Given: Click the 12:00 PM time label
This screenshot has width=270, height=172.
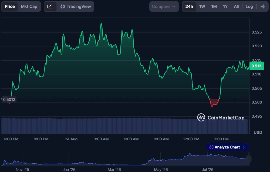Looking at the screenshot, I should 191,139.
